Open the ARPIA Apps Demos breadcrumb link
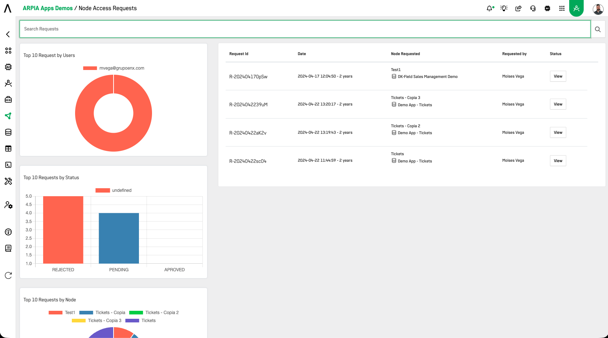608x338 pixels. [x=48, y=8]
